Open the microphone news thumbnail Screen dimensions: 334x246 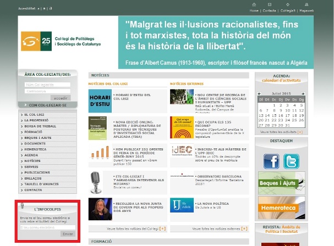(96, 182)
